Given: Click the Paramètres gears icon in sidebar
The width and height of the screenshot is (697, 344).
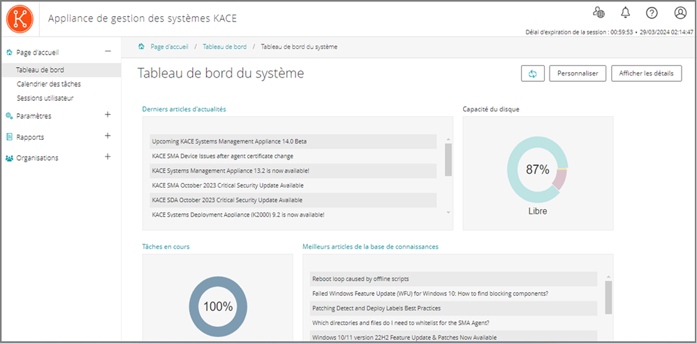Looking at the screenshot, I should (x=9, y=115).
